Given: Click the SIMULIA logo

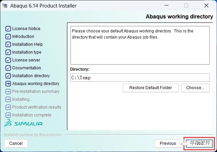Looking at the screenshot, I should tap(23, 123).
